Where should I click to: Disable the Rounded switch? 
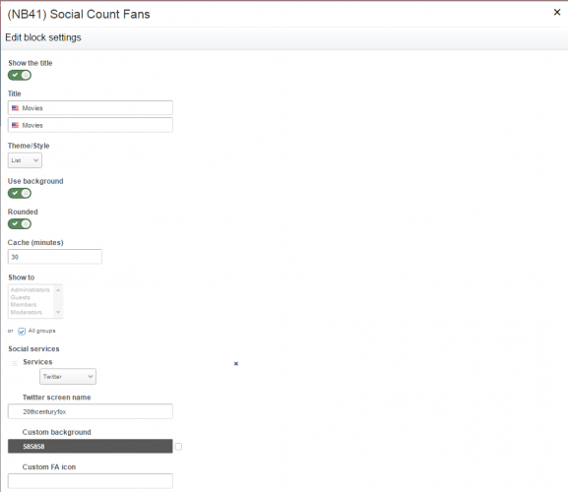pos(20,223)
